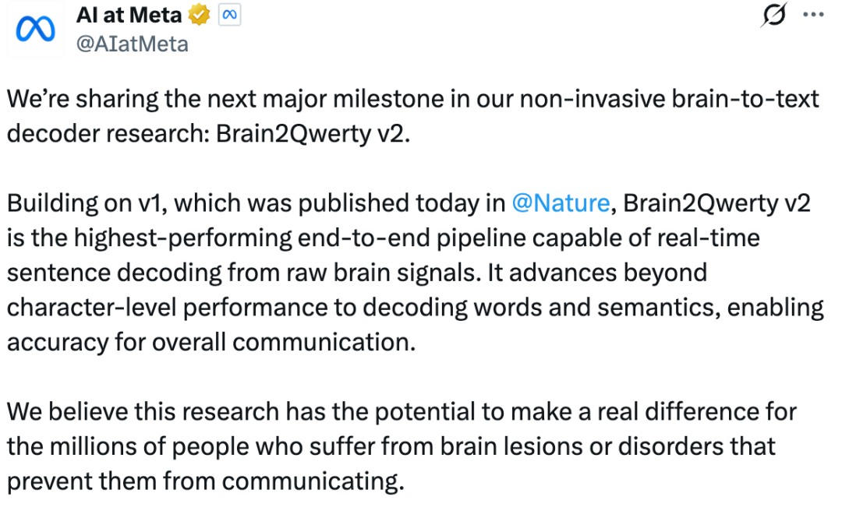Viewport: 842px width, 507px height.
Task: Click the first paragraph about brain-to-text decoder
Action: pyautogui.click(x=412, y=116)
